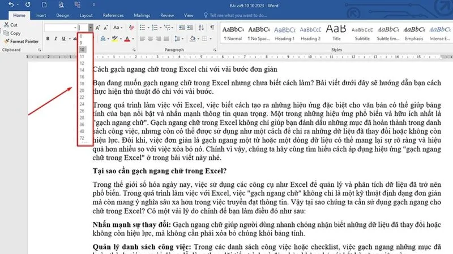Choose paragraph shading color bucket
The image size is (453, 254).
pos(193,38)
